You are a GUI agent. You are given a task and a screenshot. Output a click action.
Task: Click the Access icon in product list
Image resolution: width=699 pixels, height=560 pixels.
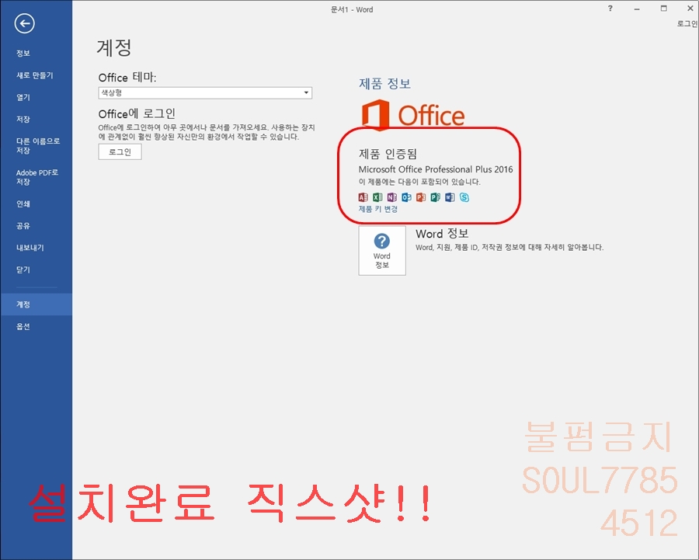tap(363, 197)
